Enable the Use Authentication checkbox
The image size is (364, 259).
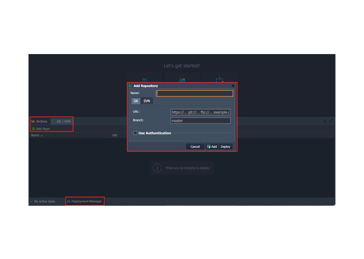click(x=135, y=133)
